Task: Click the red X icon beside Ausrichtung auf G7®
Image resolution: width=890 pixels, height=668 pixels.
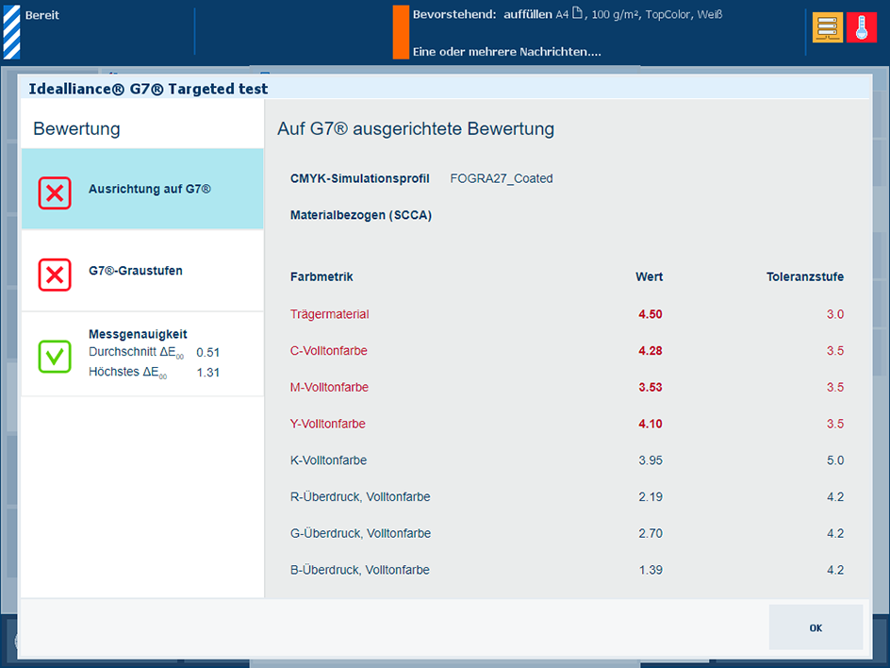Action: [55, 193]
